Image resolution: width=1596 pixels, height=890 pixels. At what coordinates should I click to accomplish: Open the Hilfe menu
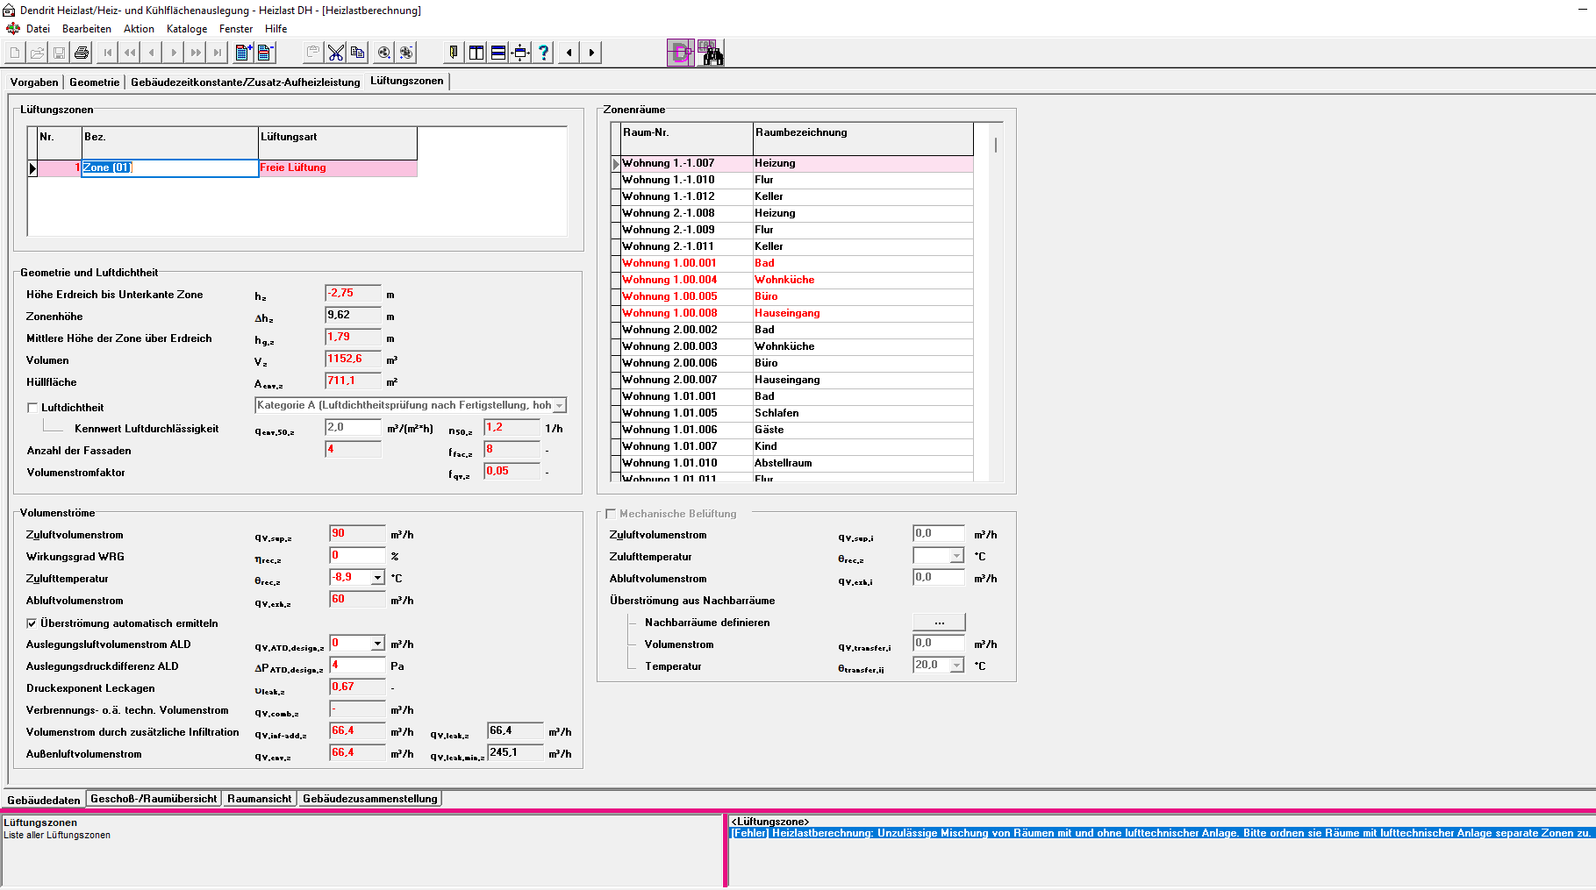click(276, 29)
